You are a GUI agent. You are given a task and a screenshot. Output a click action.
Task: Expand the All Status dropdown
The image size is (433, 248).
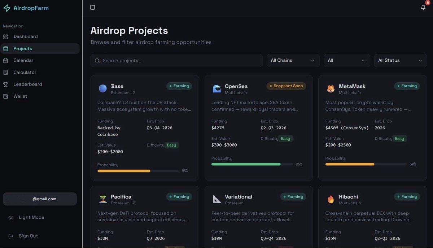[401, 60]
